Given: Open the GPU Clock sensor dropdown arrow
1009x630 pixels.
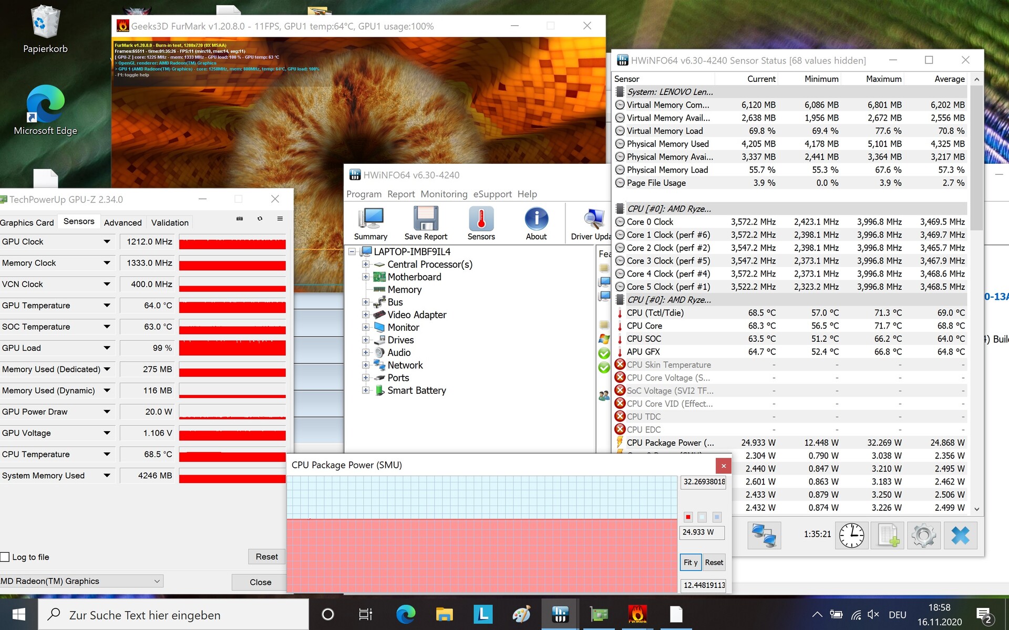Looking at the screenshot, I should [107, 241].
